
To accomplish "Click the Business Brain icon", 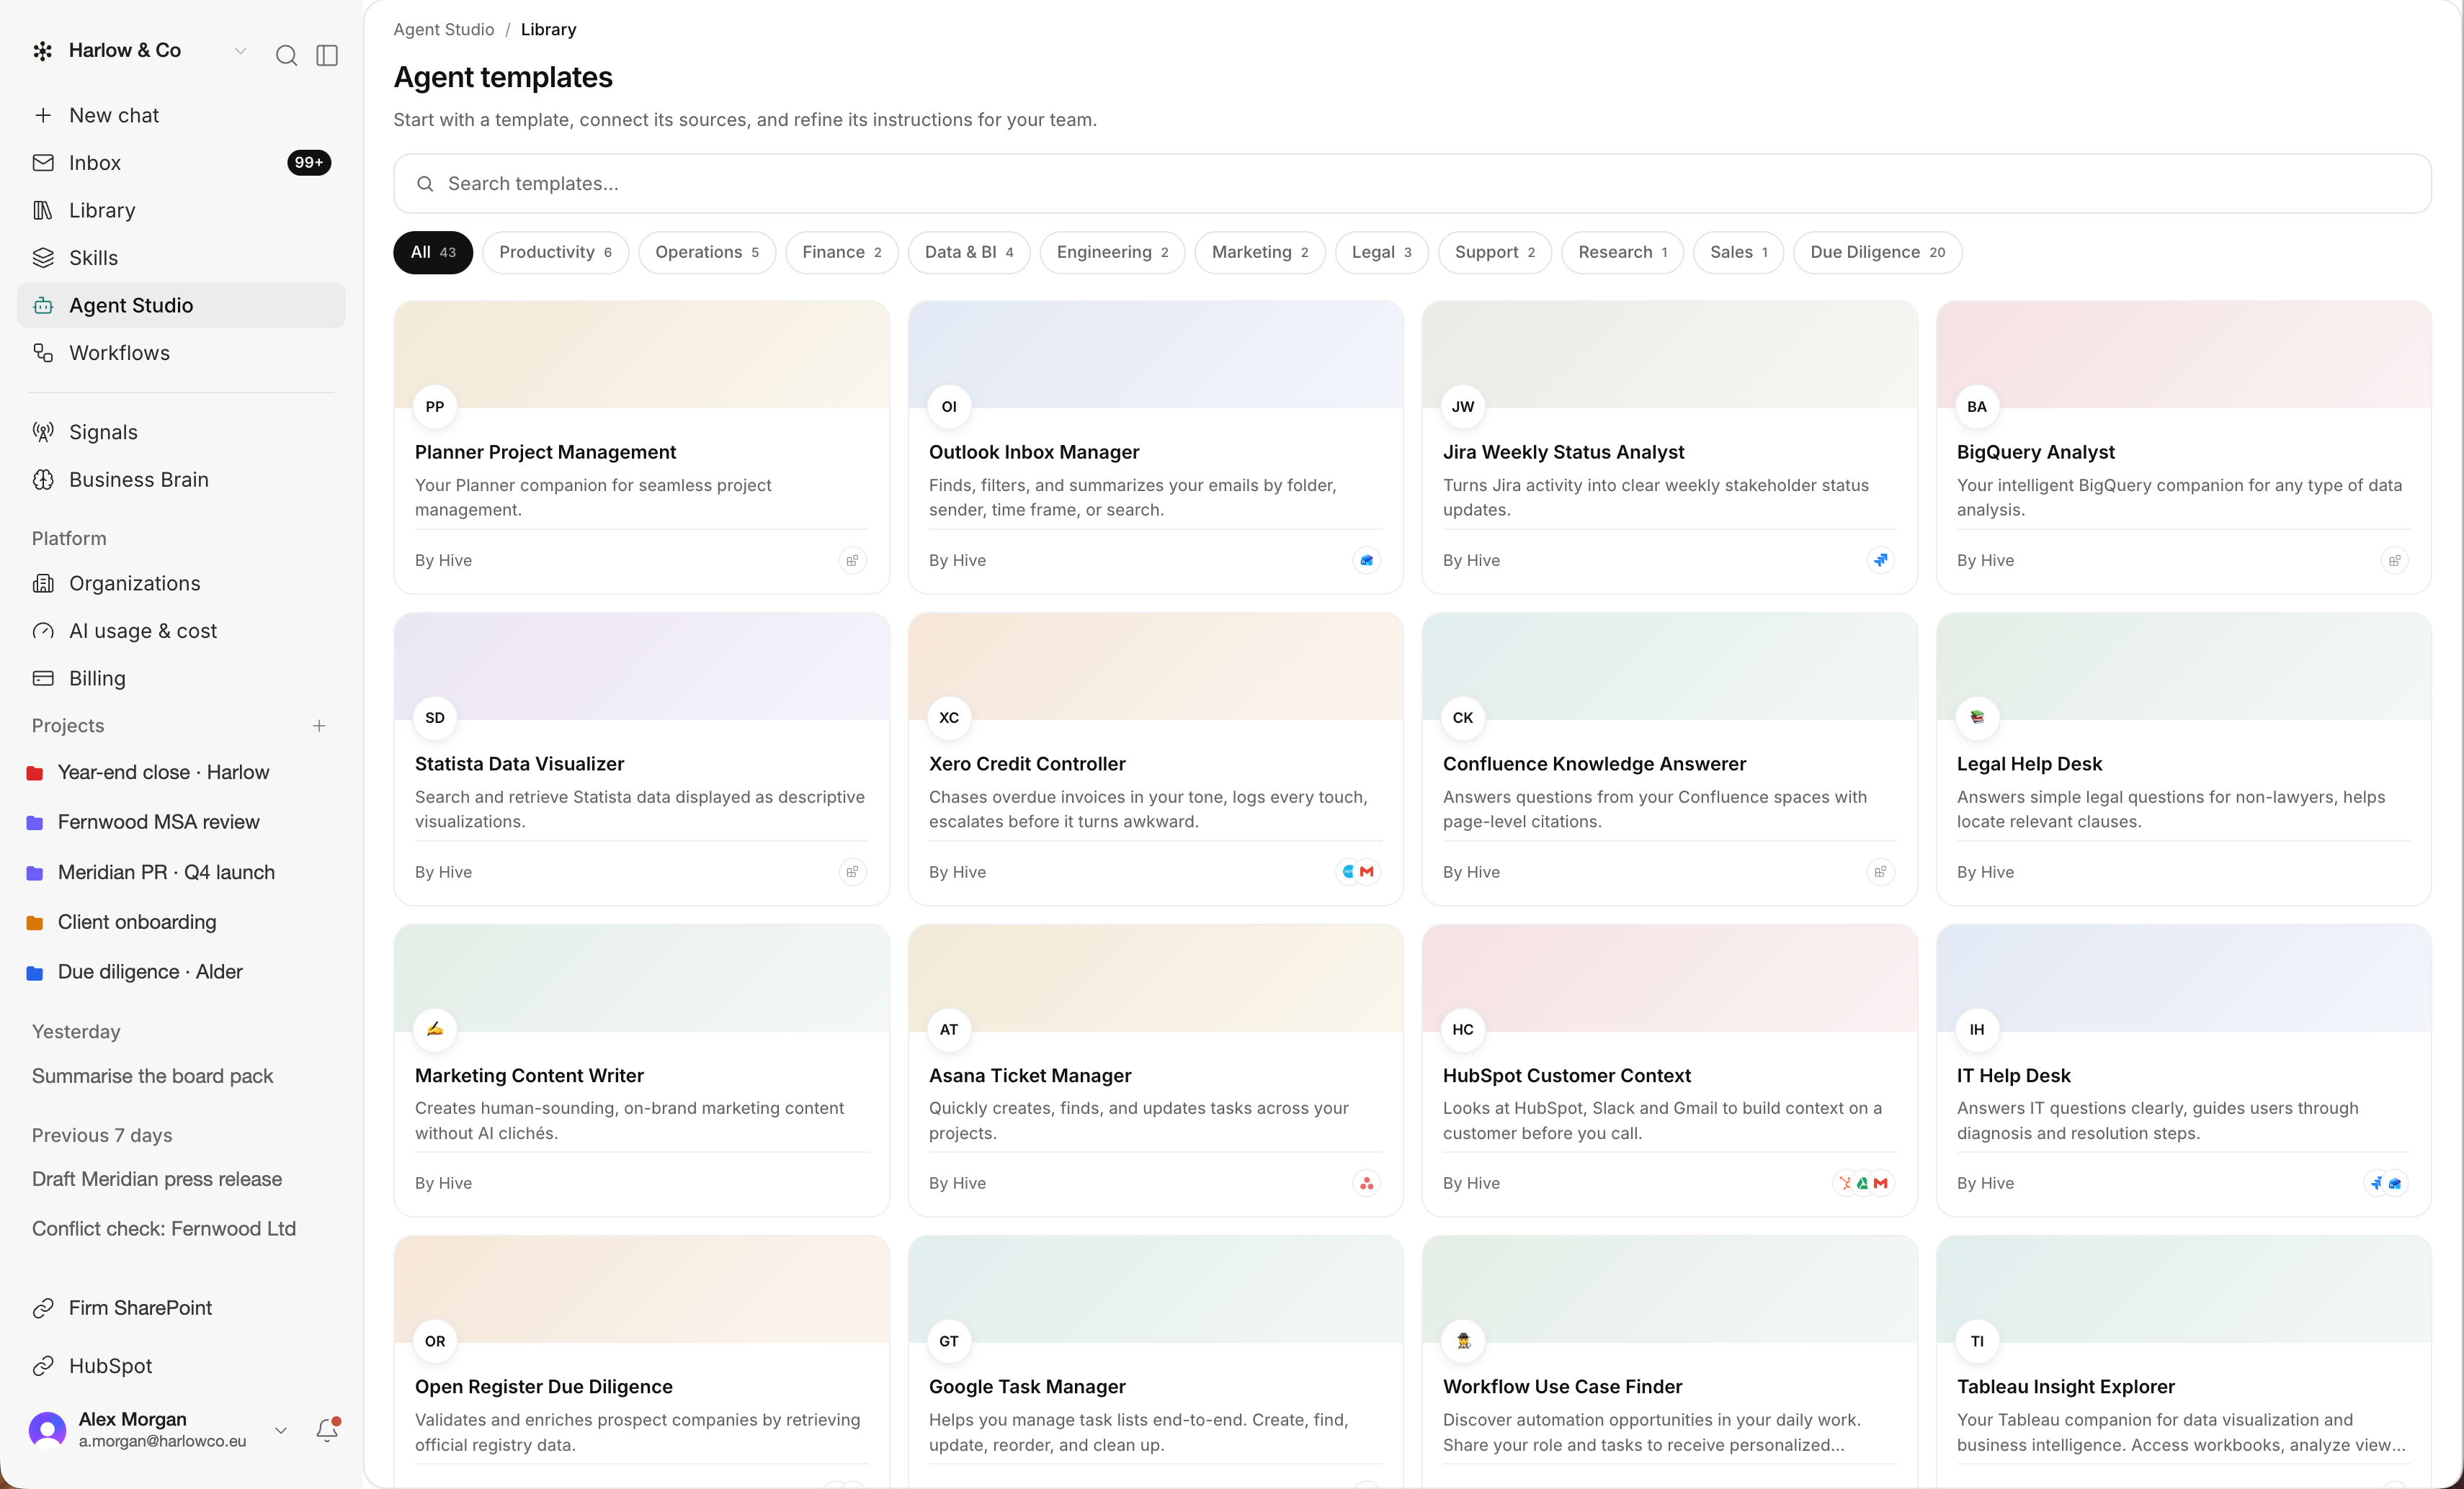I will (43, 480).
